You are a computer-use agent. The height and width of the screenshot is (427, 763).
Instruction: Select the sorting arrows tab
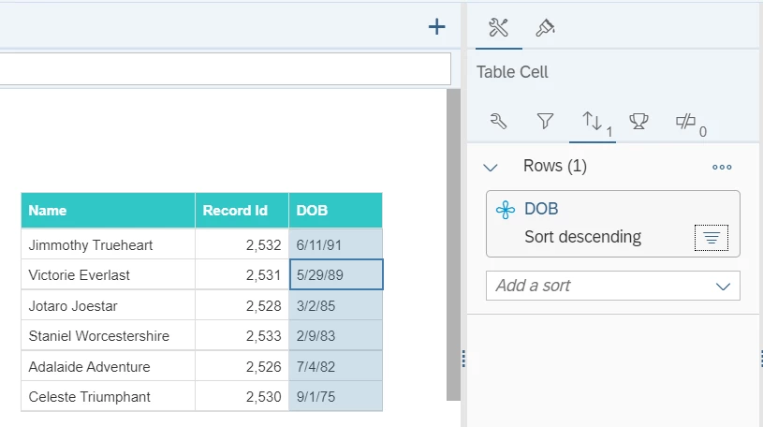pos(593,121)
